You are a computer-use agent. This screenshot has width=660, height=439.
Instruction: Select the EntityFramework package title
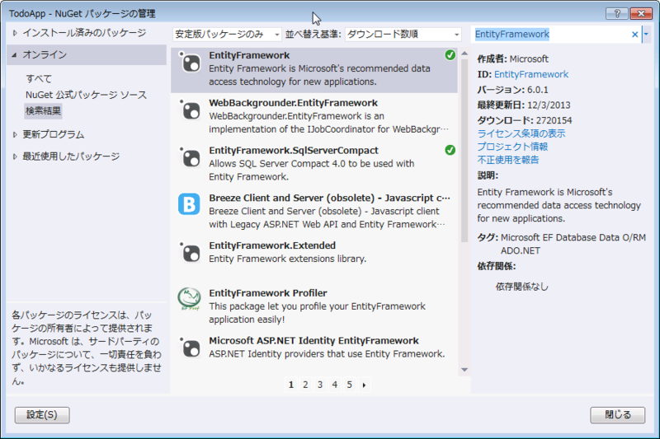tap(249, 55)
